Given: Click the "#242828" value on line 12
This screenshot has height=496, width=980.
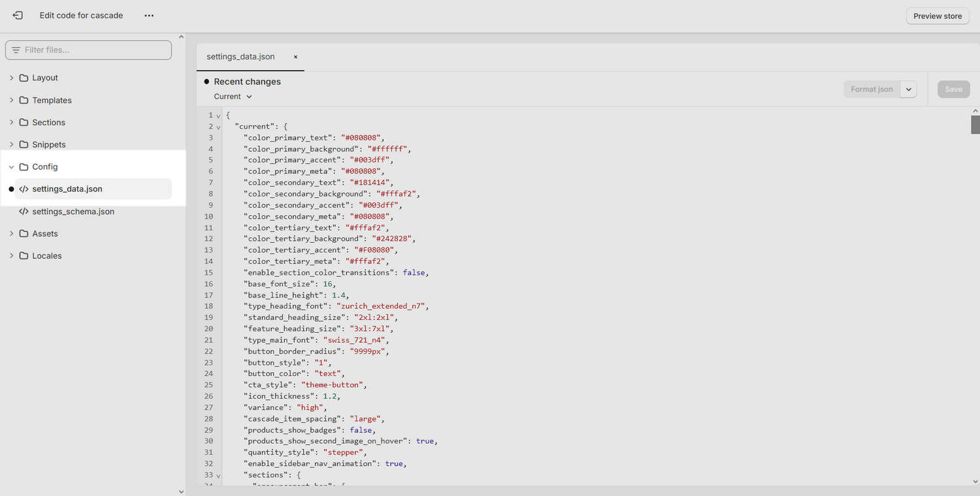Looking at the screenshot, I should (393, 239).
